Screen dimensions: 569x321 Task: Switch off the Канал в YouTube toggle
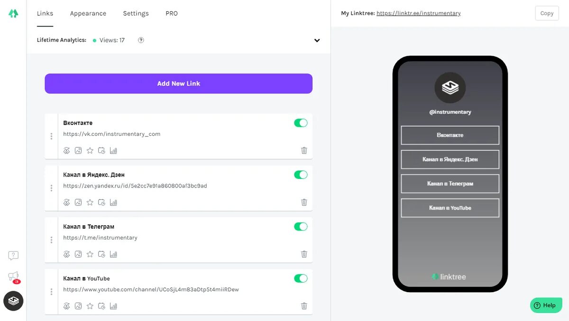click(x=301, y=278)
